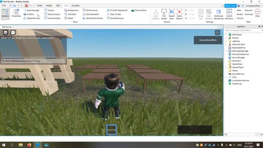Image resolution: width=263 pixels, height=148 pixels.
Task: Open the three-dots menu in game viewport
Action: [217, 32]
